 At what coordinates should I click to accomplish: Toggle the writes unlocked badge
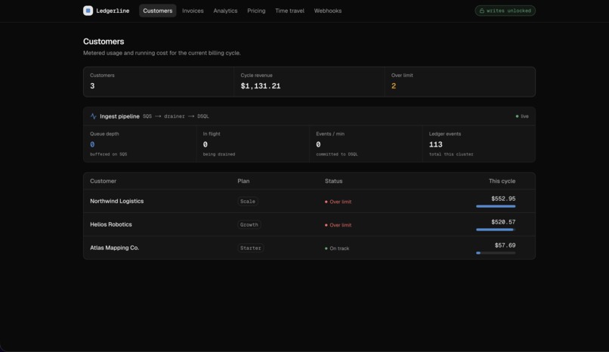[x=505, y=11]
